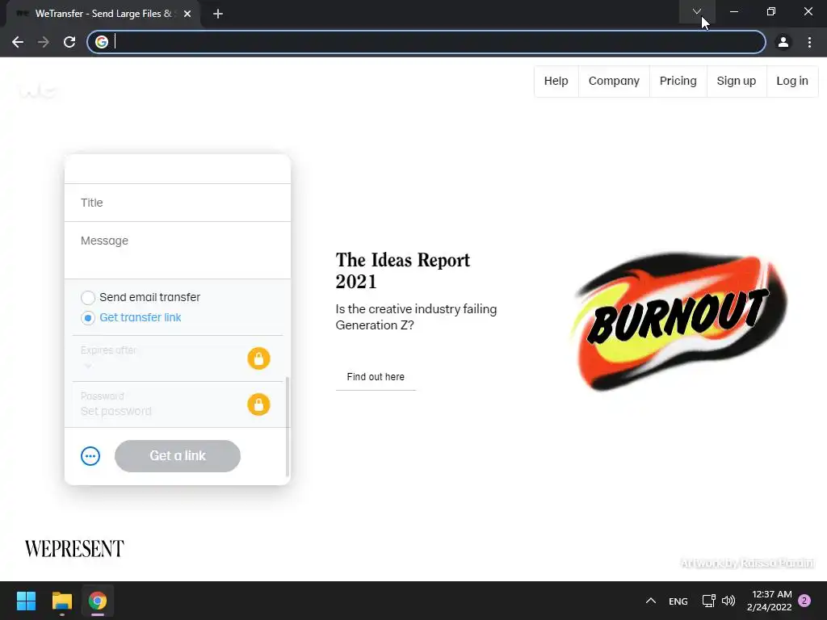
Task: Click the Chrome taskbar icon
Action: (x=98, y=601)
